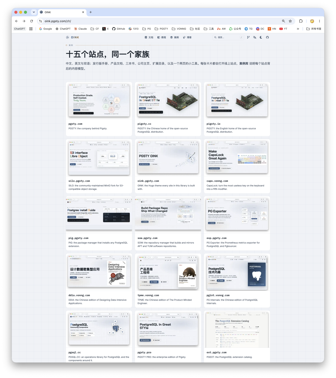Image resolution: width=336 pixels, height=378 pixels.
Task: Open the zoom magnifier icon in address bar
Action: pos(283,21)
